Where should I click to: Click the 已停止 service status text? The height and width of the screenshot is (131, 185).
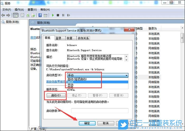tap(71, 90)
